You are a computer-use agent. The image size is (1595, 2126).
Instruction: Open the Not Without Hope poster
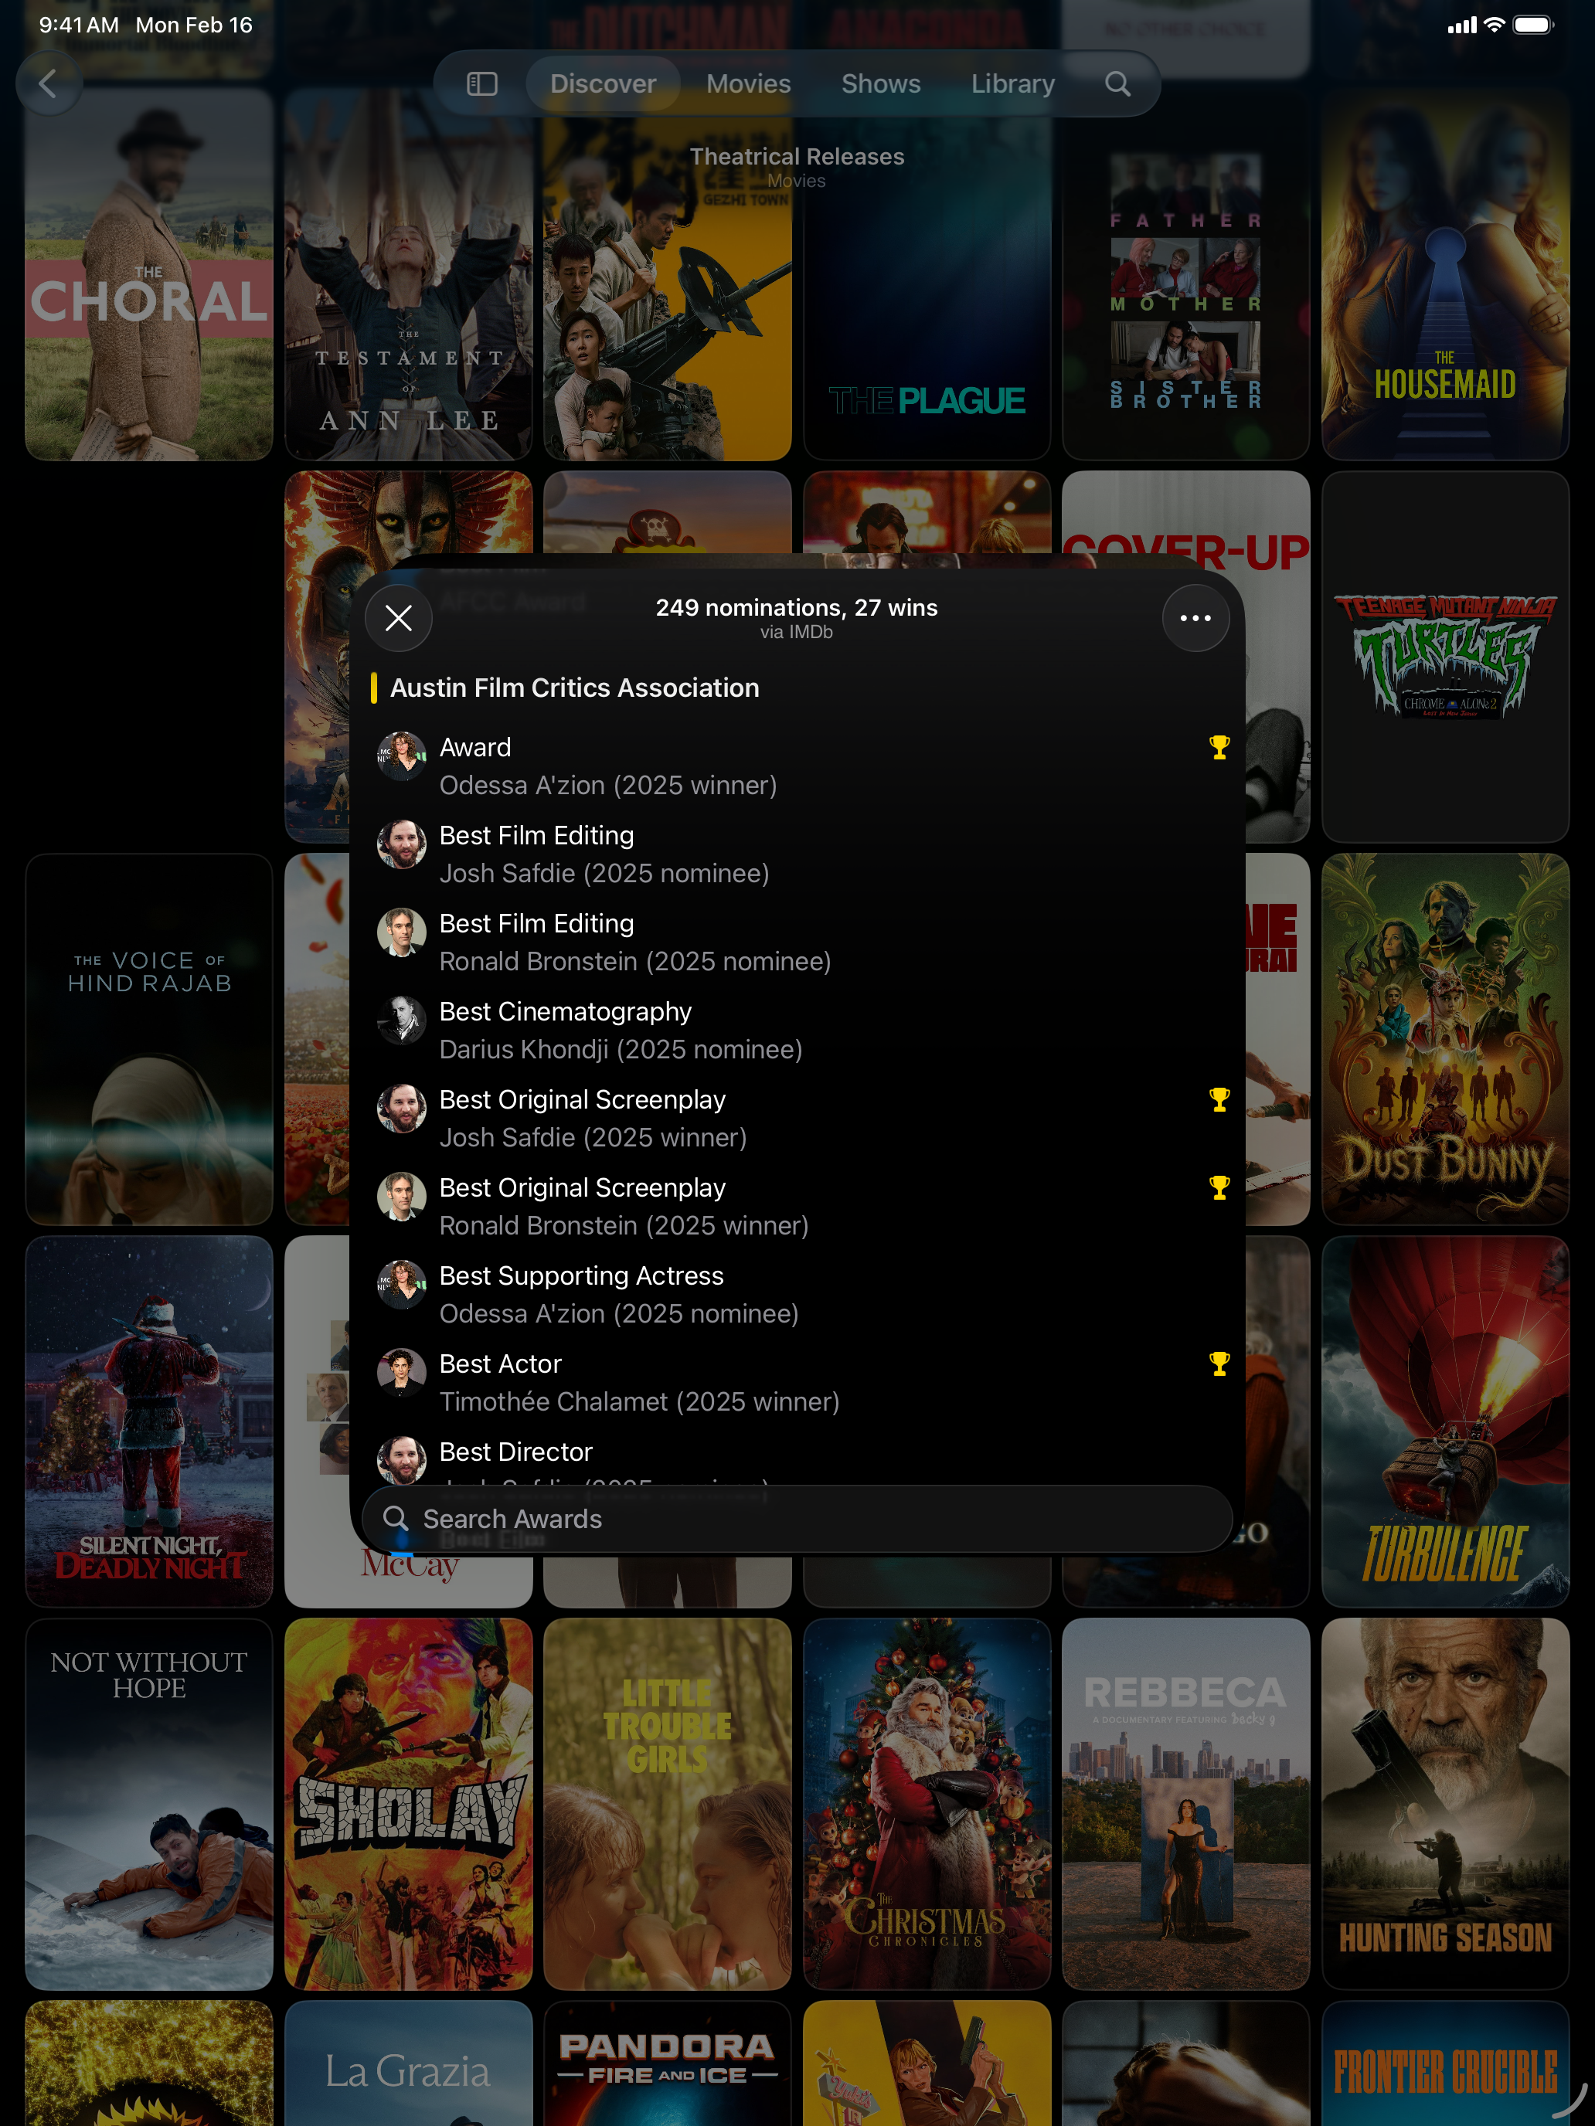point(149,1804)
